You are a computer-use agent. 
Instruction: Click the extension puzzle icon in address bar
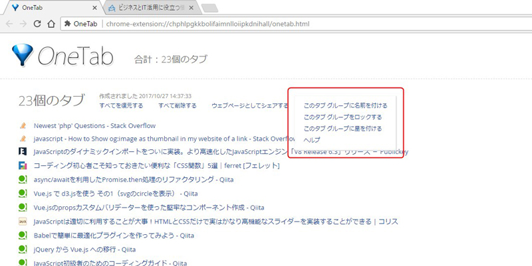click(68, 24)
